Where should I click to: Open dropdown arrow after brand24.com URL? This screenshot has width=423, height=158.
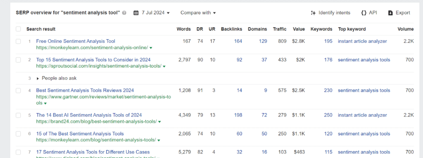click(x=159, y=122)
